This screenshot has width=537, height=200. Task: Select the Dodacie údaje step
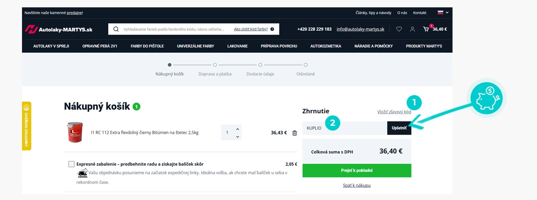point(260,70)
